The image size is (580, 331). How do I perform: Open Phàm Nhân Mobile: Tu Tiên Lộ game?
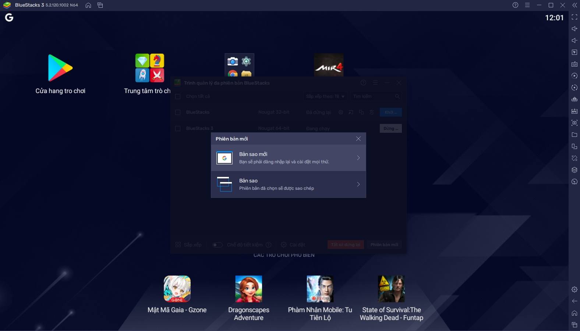(x=320, y=298)
